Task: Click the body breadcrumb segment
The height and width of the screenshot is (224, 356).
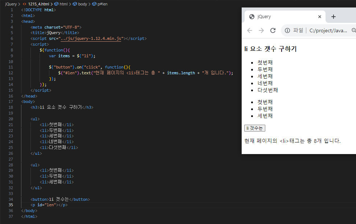Action: pyautogui.click(x=83, y=4)
